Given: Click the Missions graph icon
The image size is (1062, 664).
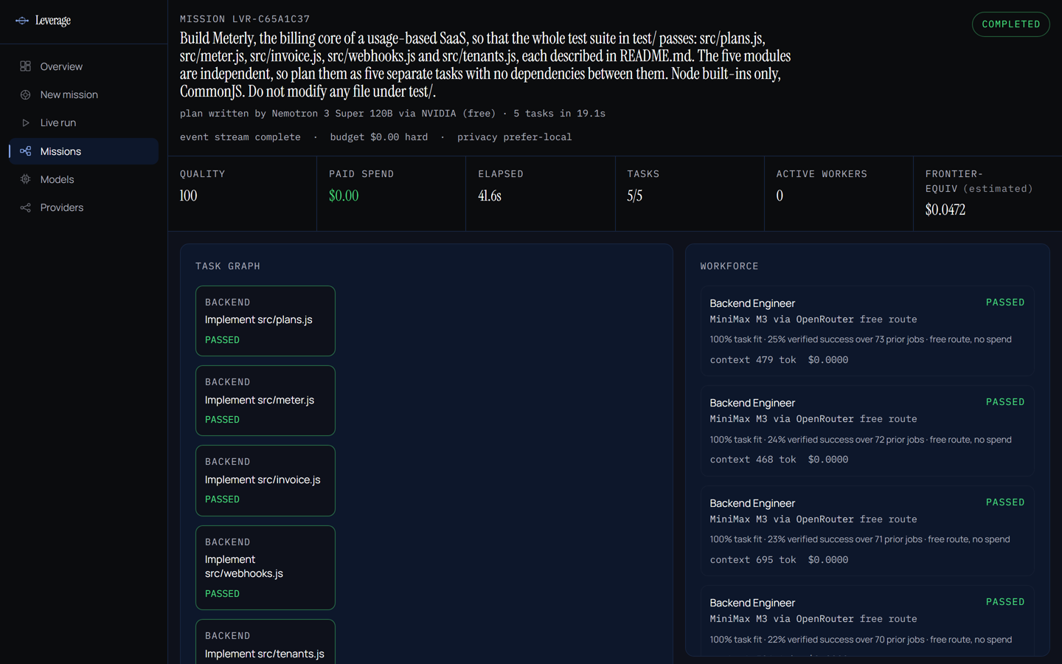Looking at the screenshot, I should tap(26, 151).
